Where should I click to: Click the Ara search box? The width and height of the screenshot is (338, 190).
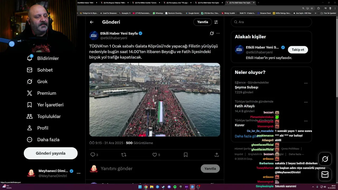click(271, 22)
